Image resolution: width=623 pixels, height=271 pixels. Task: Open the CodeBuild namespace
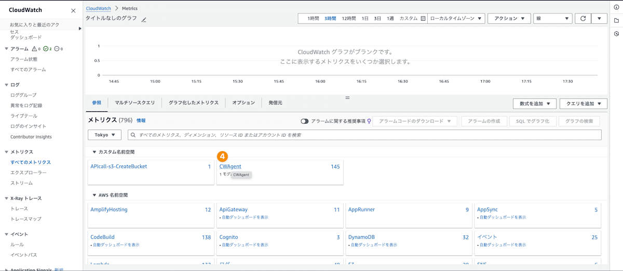click(103, 237)
